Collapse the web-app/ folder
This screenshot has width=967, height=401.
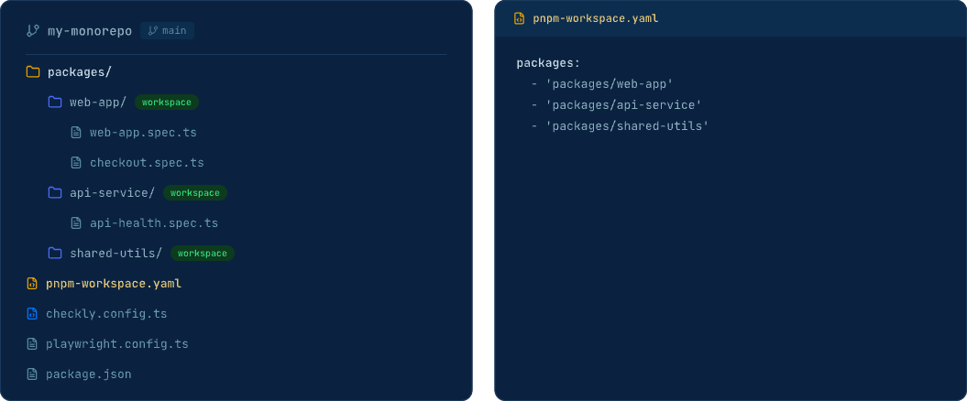click(x=97, y=102)
